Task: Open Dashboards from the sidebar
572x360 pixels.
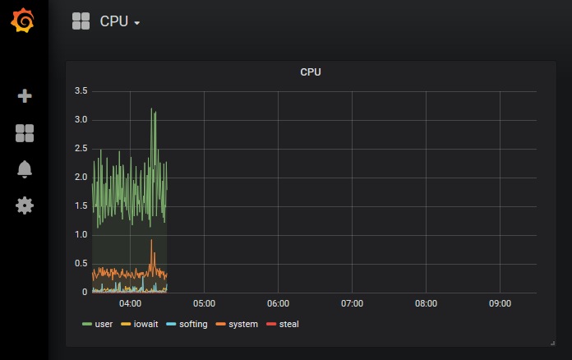Action: [x=25, y=133]
